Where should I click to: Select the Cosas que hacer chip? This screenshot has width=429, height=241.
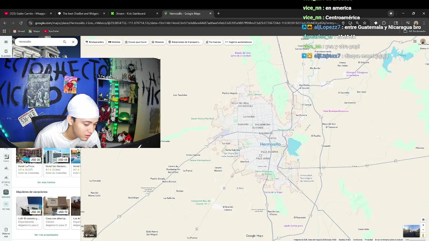[x=136, y=42]
